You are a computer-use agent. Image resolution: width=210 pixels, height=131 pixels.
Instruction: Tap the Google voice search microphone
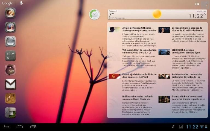21,4
